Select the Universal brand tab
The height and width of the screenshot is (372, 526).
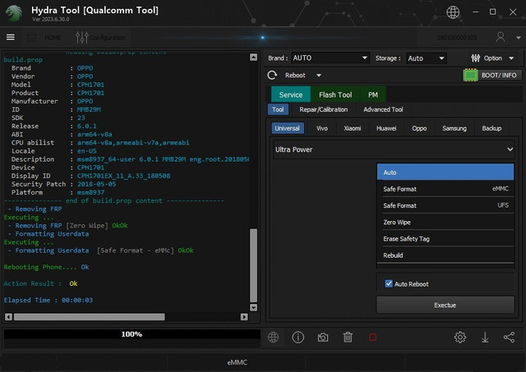tap(287, 128)
